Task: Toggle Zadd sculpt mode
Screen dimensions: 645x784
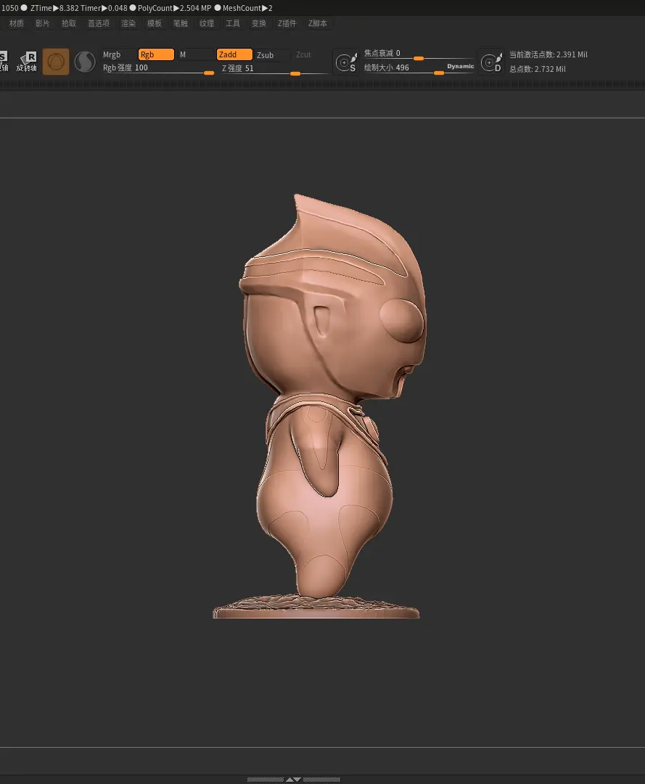Action: pyautogui.click(x=234, y=54)
